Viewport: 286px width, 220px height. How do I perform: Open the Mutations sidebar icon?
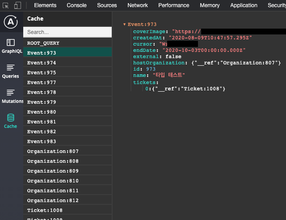point(10,93)
